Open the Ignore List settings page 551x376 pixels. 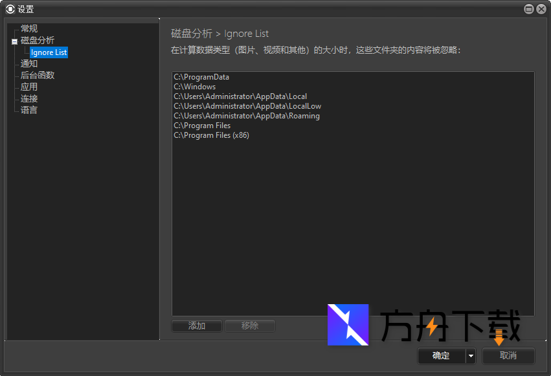(x=49, y=52)
